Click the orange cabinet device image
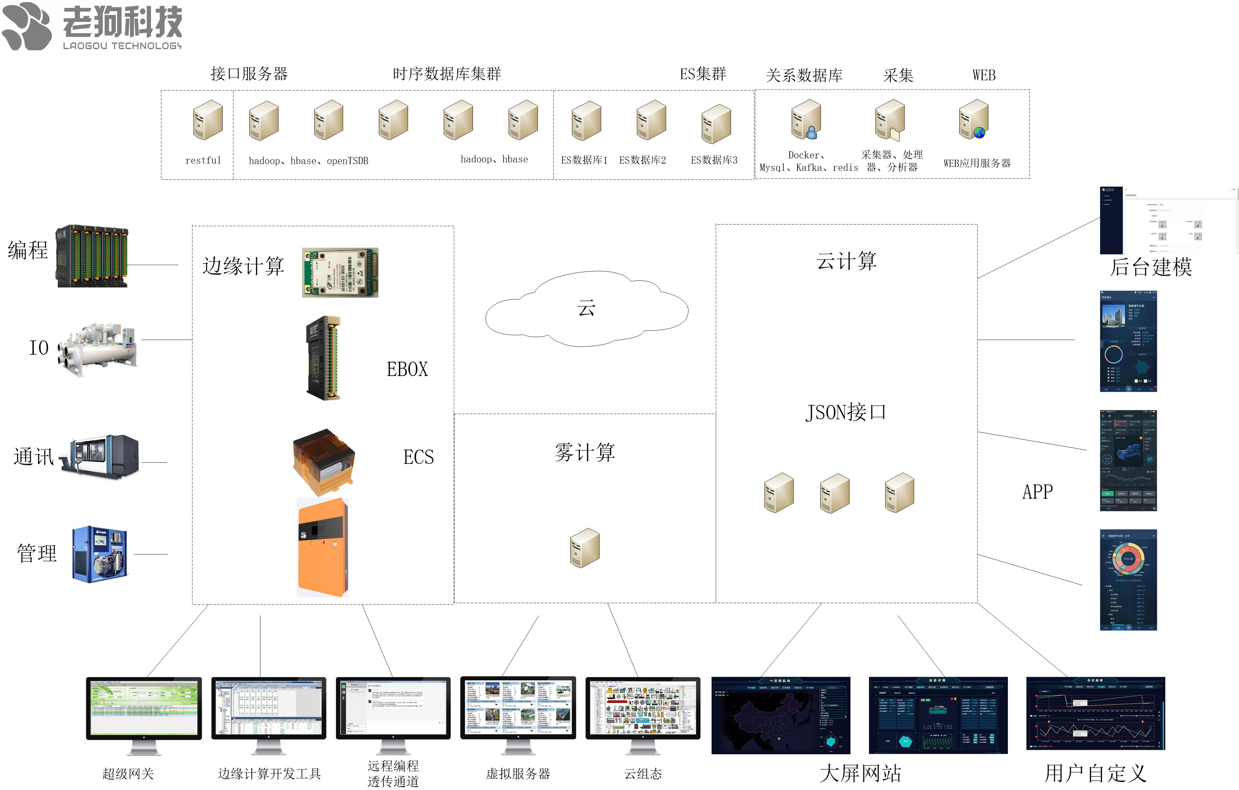The width and height of the screenshot is (1239, 790). [x=323, y=548]
